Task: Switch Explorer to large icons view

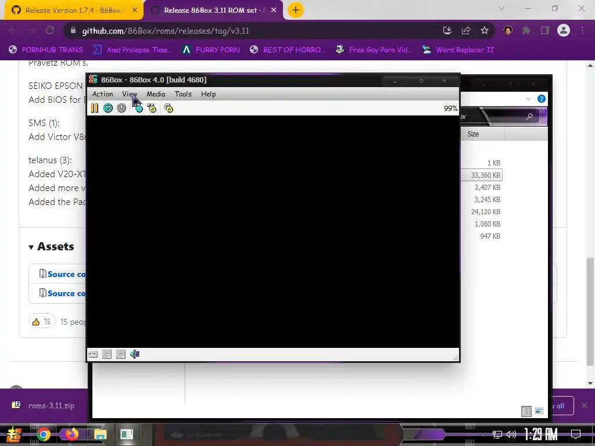Action: click(539, 411)
